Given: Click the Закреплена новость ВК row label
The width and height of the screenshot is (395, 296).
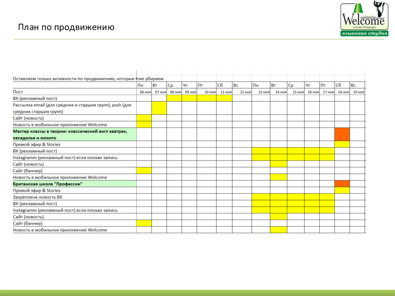Looking at the screenshot, I should 37,197.
